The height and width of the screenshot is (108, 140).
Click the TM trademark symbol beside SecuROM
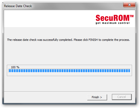tap(132, 16)
